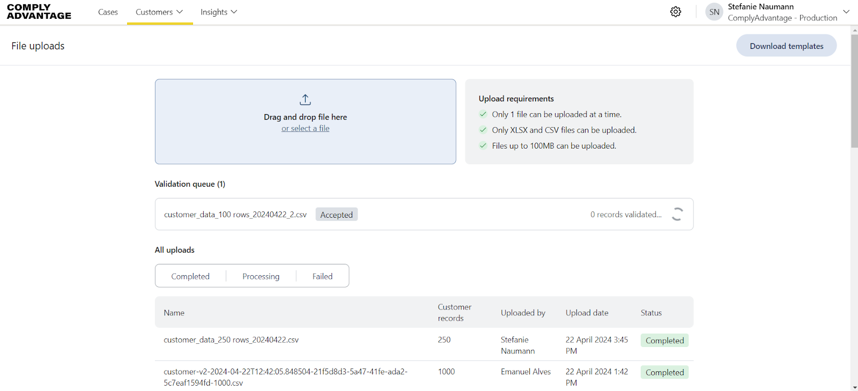Click the green check beside the XLSX and CSV rule

(483, 130)
